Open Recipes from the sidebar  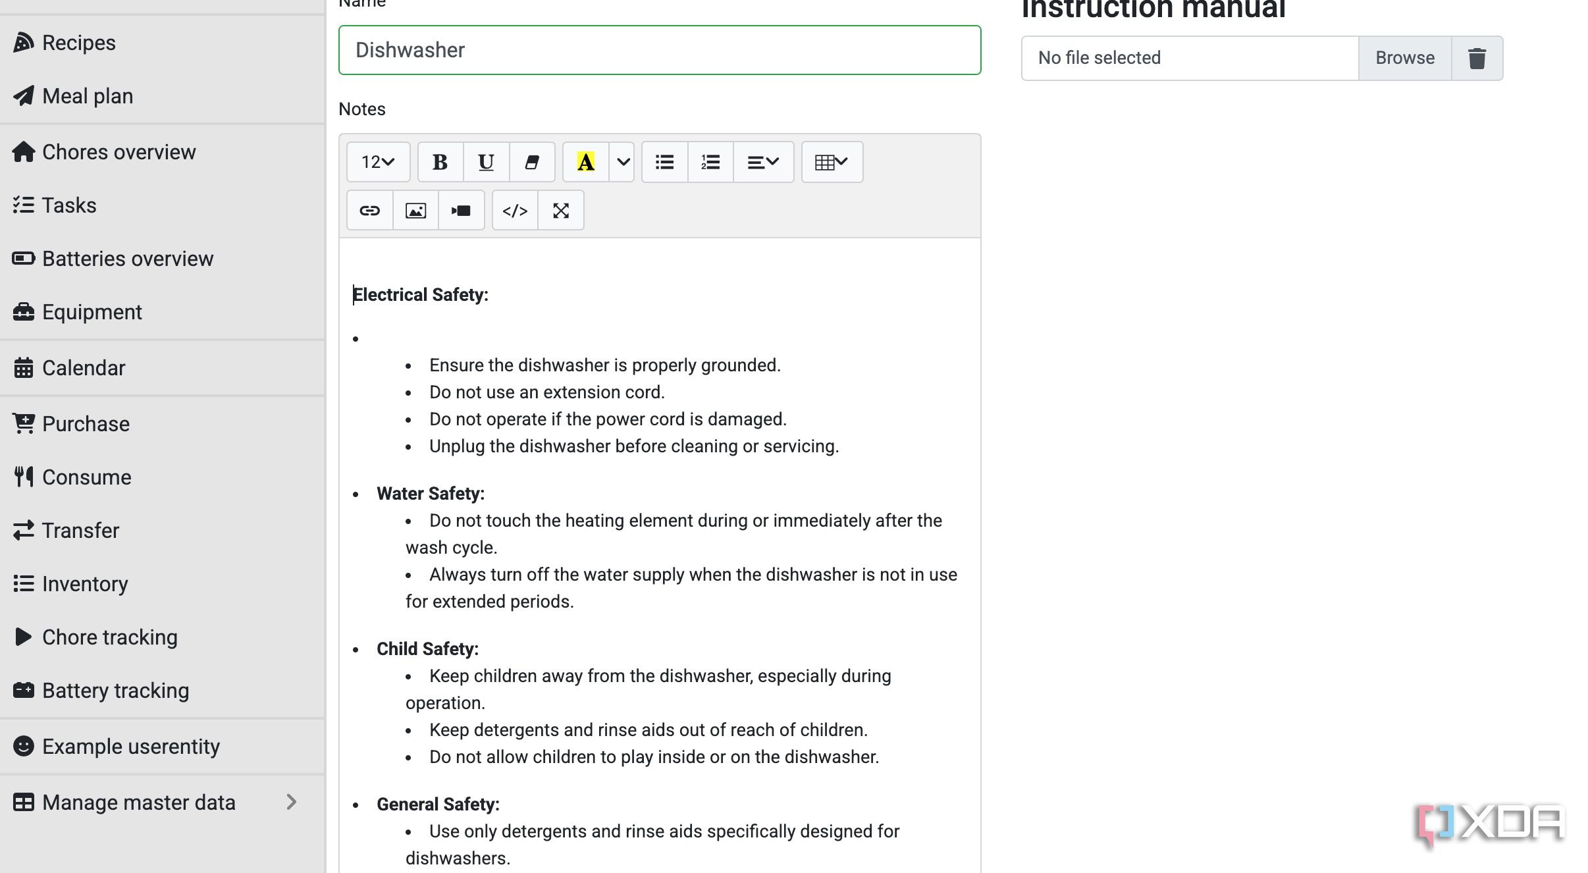point(163,43)
